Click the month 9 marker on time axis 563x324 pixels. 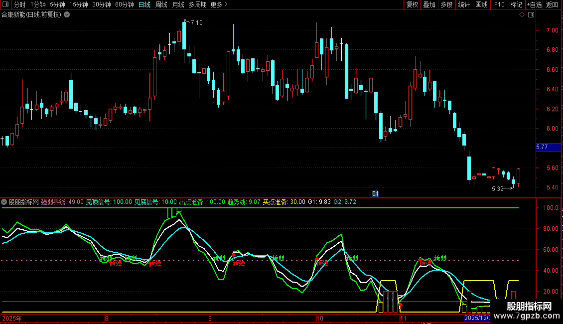click(x=210, y=318)
